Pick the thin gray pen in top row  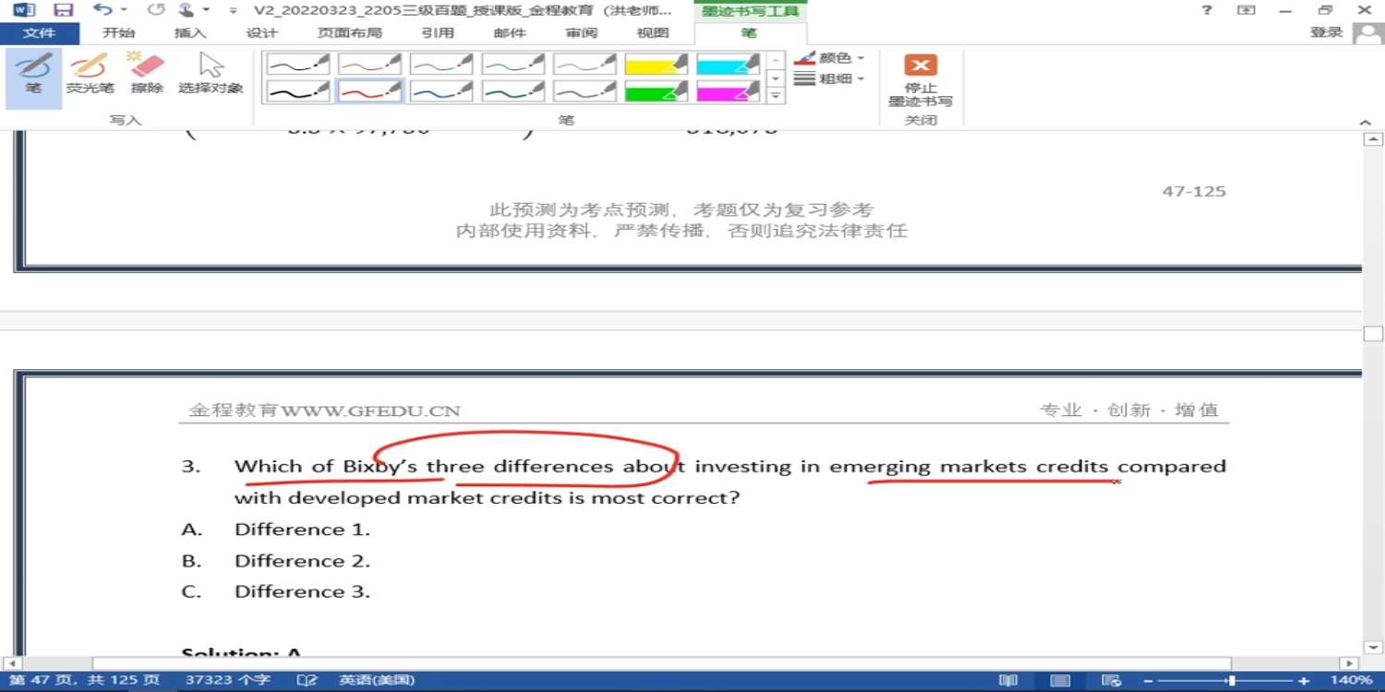586,65
